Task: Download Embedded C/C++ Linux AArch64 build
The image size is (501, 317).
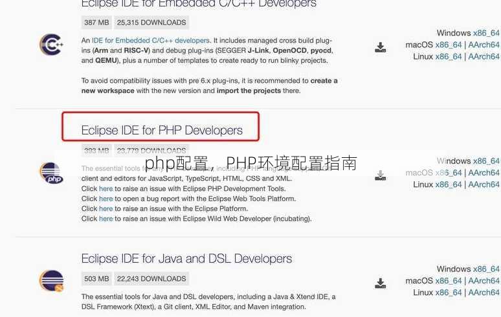Action: 484,57
